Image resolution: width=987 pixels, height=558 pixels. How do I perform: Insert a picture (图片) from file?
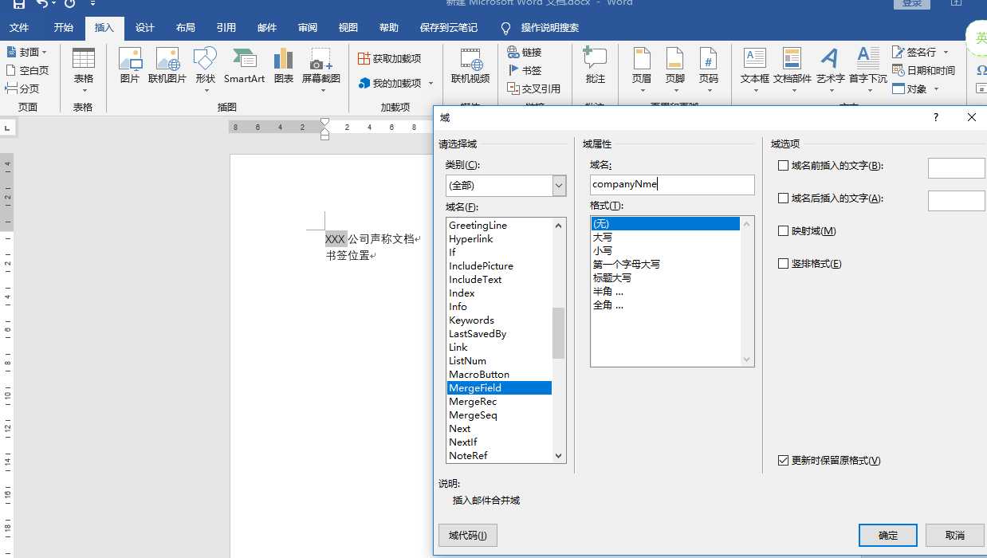point(130,66)
